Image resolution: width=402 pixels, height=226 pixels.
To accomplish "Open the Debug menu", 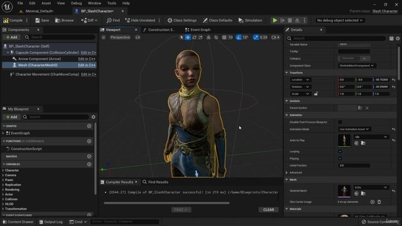I will coord(76,3).
